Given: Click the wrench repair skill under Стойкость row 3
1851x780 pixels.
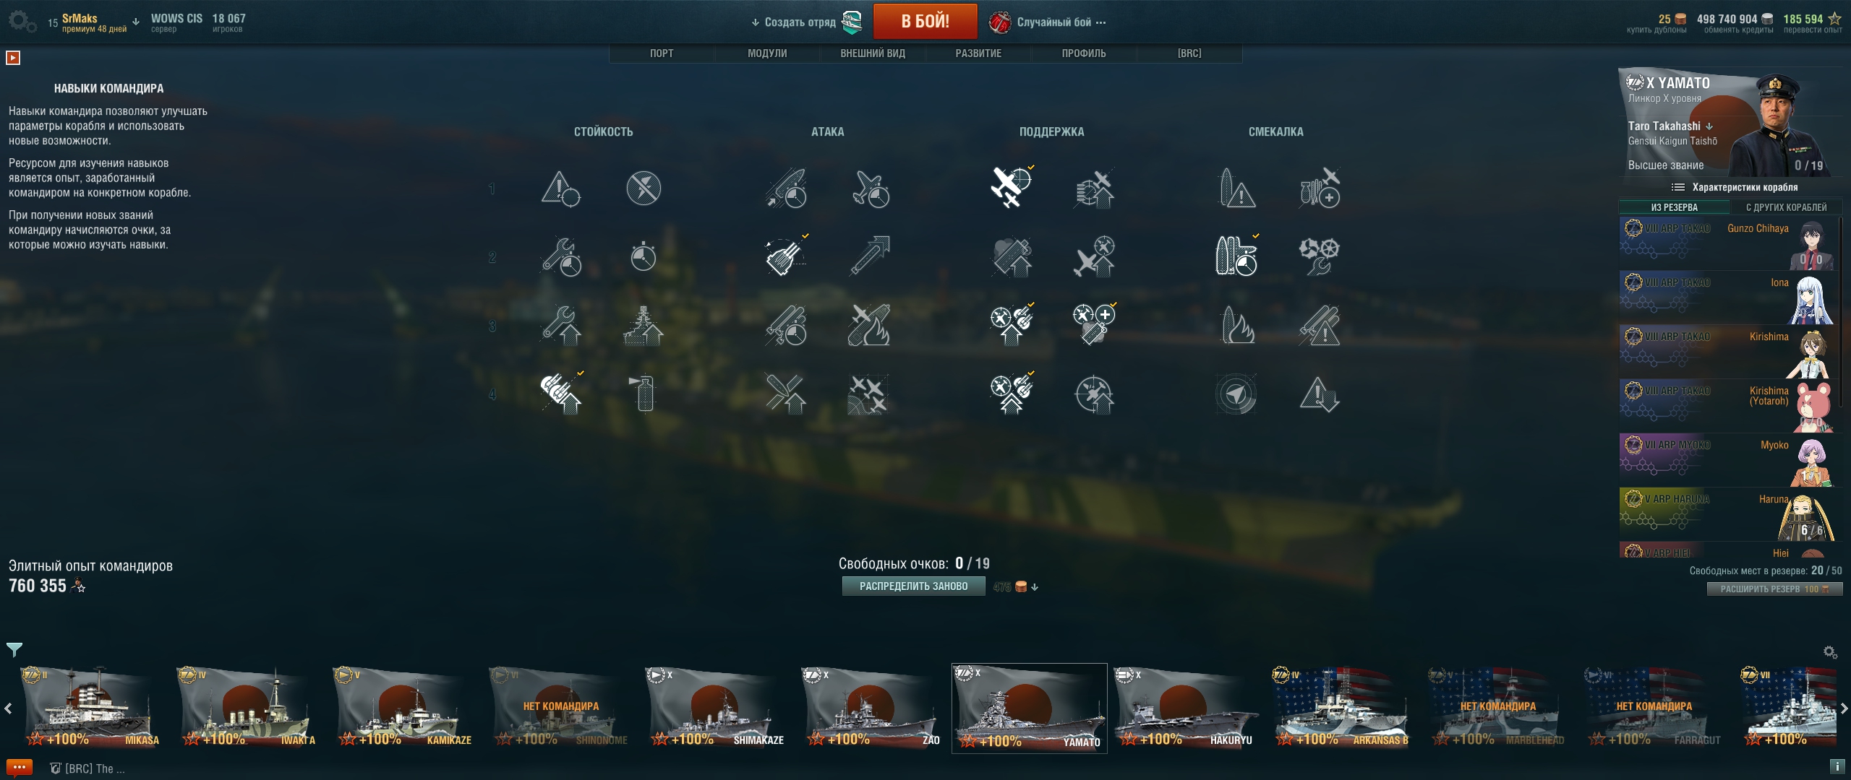Looking at the screenshot, I should 560,325.
